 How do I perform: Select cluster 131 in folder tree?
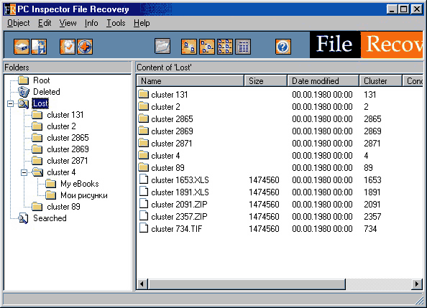[65, 115]
